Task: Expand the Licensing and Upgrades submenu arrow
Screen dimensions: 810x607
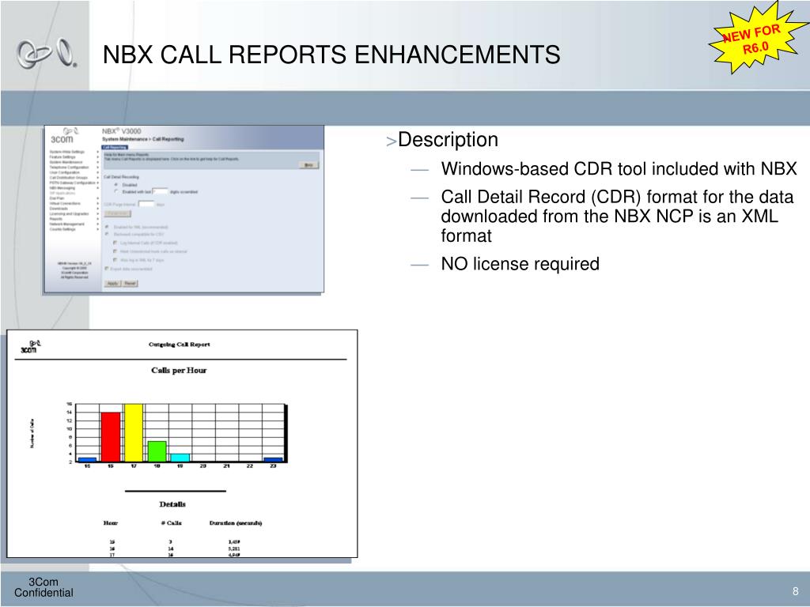Action: pyautogui.click(x=97, y=213)
